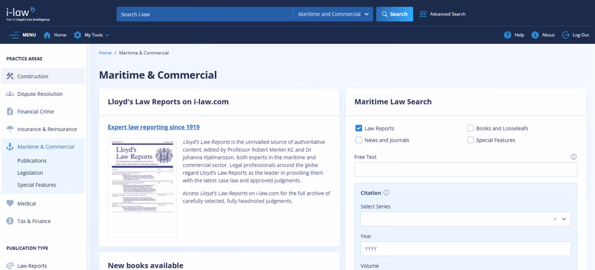Screen dimensions: 595x270
Task: Click the 'Maritime Law Search' heading
Action: pyautogui.click(x=393, y=102)
